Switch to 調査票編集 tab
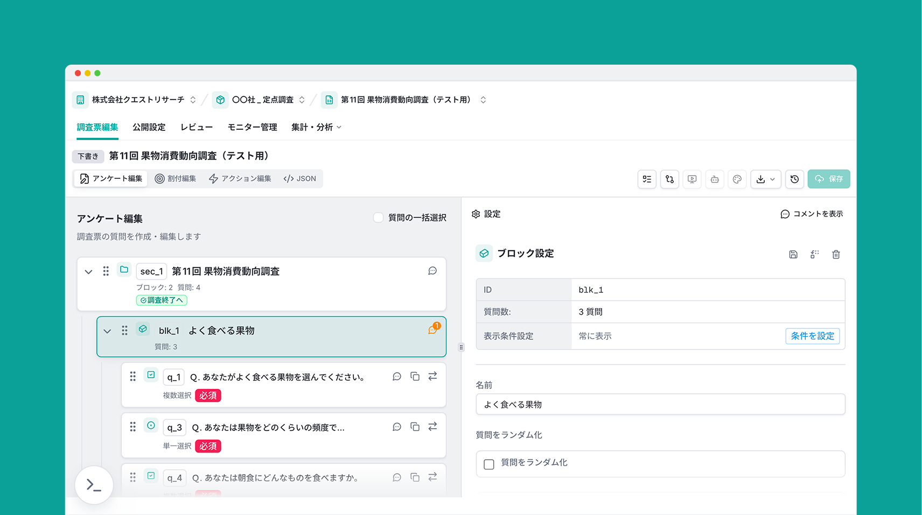 pos(97,127)
